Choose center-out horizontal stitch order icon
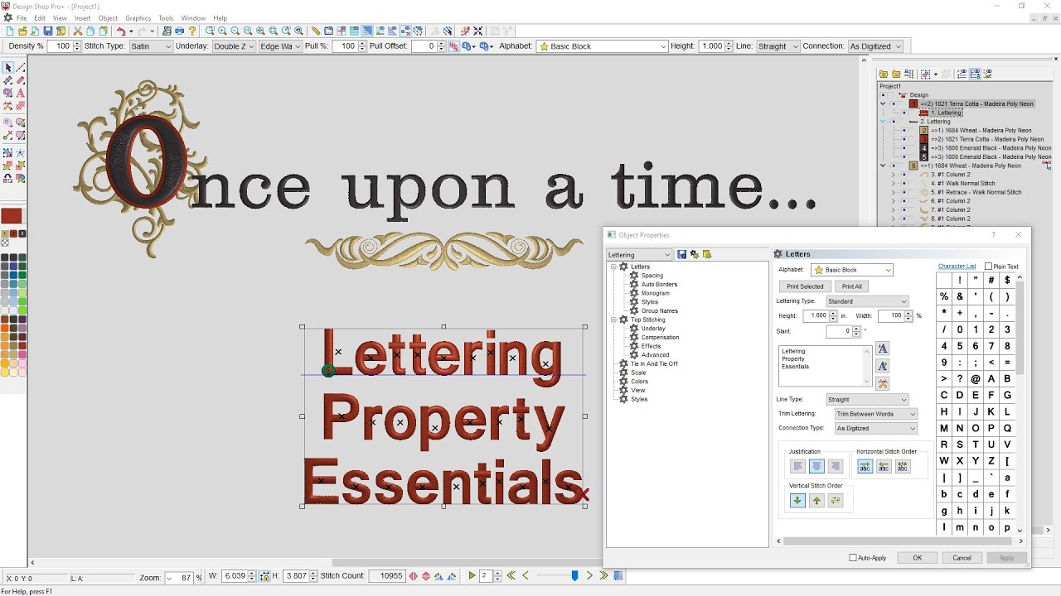1061x596 pixels. 903,467
